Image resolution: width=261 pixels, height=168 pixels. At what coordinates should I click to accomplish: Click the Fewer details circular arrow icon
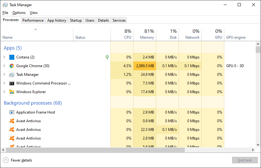(6, 160)
